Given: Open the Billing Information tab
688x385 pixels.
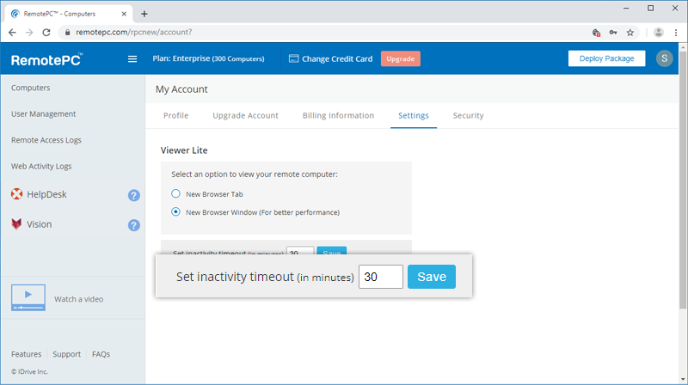Looking at the screenshot, I should [x=338, y=115].
